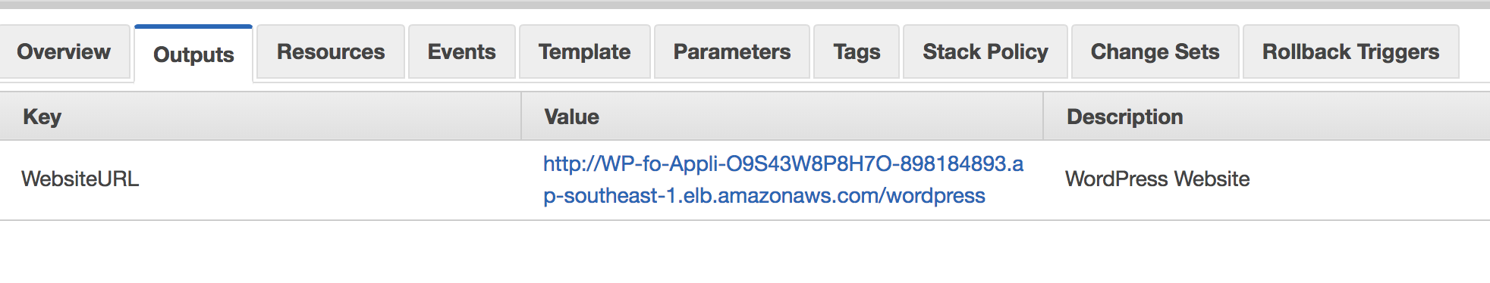
Task: Click the blank area beneath the outputs table
Action: click(x=745, y=252)
